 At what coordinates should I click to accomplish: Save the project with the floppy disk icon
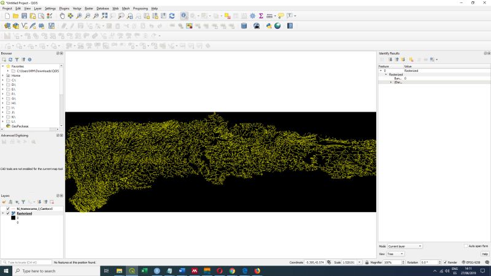pyautogui.click(x=24, y=16)
